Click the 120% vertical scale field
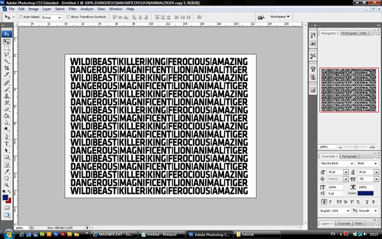382x239 pixels. 336,187
